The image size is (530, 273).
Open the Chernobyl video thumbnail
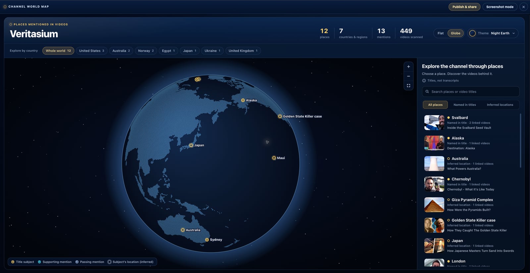[434, 184]
